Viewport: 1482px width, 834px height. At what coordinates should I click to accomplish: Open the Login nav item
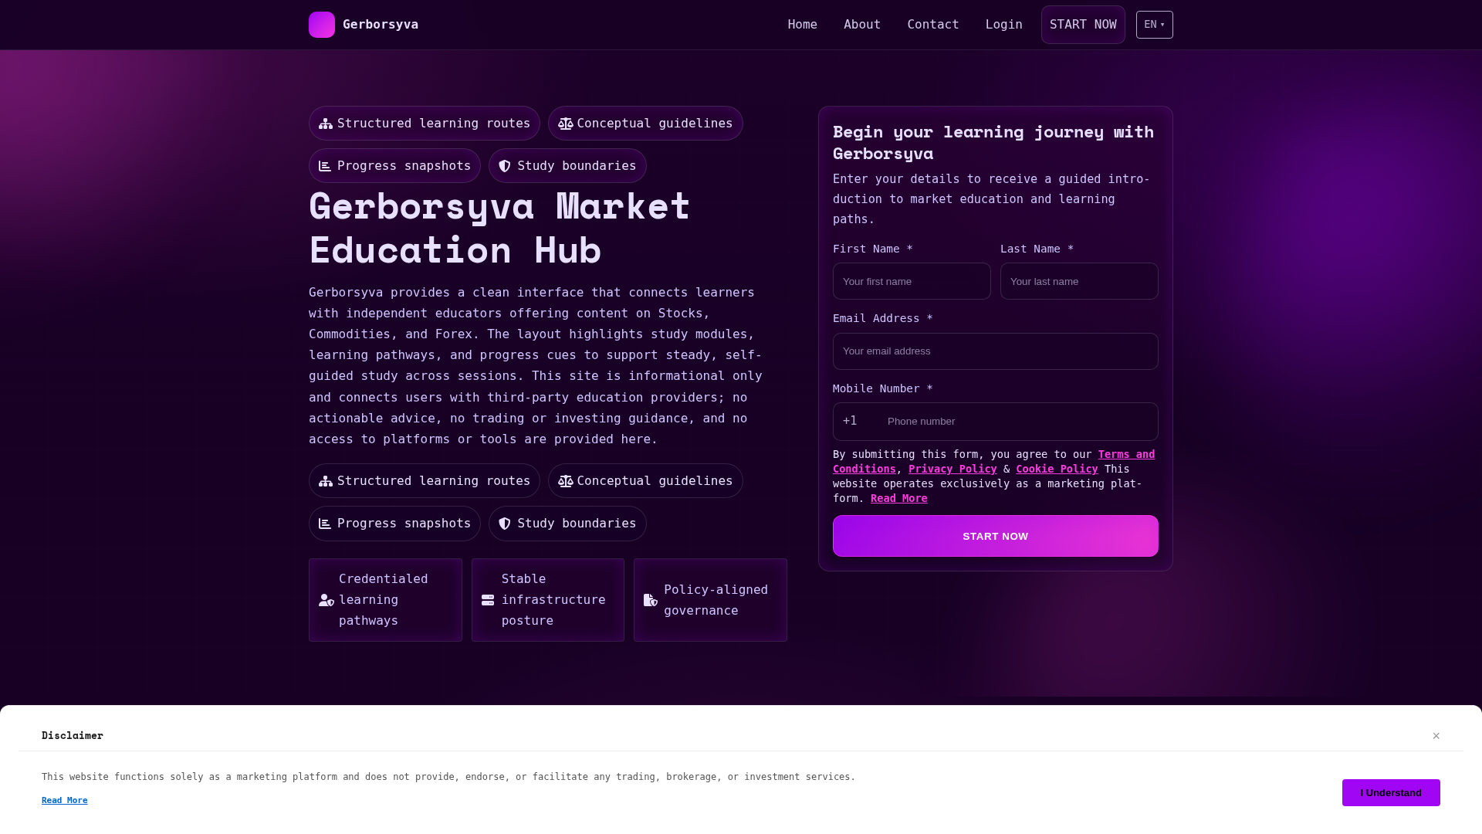(x=1003, y=25)
